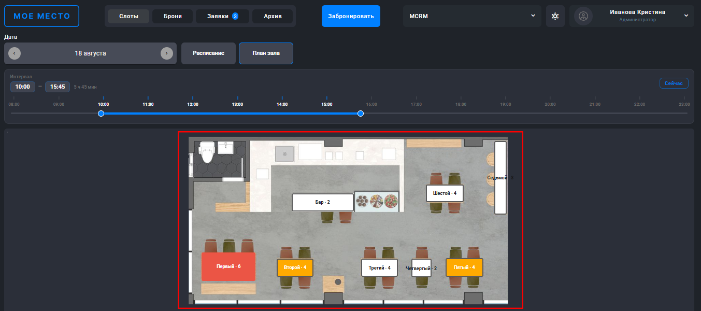This screenshot has height=311, width=701.
Task: Open the Брони tab
Action: coord(173,16)
